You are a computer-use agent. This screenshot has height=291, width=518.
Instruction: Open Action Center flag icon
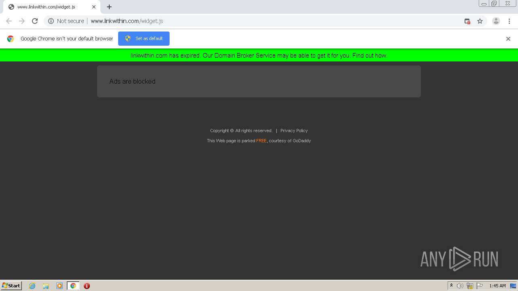pos(480,286)
